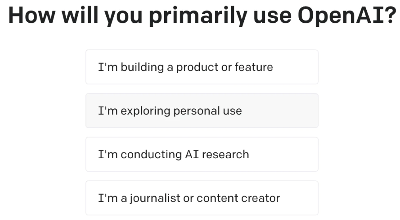Click the "How will you primarily use OpenAI?" heading

(201, 15)
